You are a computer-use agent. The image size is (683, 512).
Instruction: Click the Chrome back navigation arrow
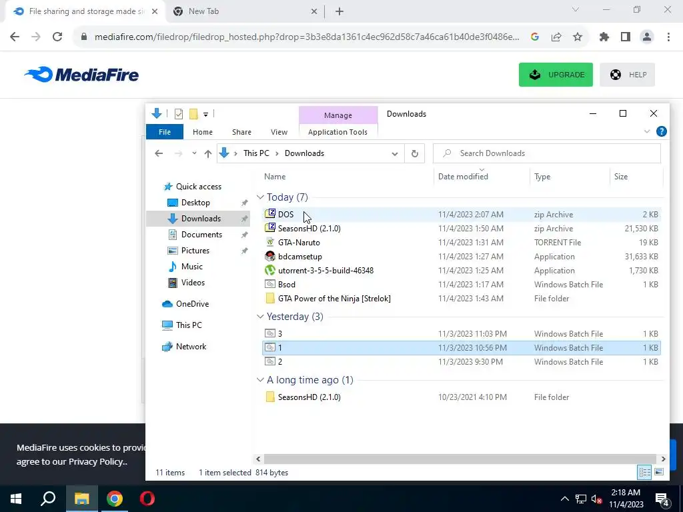pyautogui.click(x=15, y=37)
